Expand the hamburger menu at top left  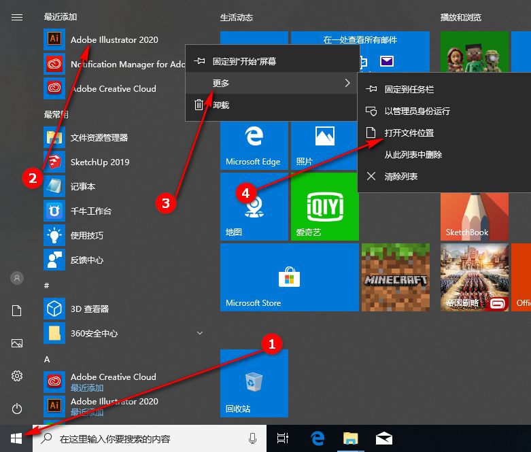[x=17, y=18]
